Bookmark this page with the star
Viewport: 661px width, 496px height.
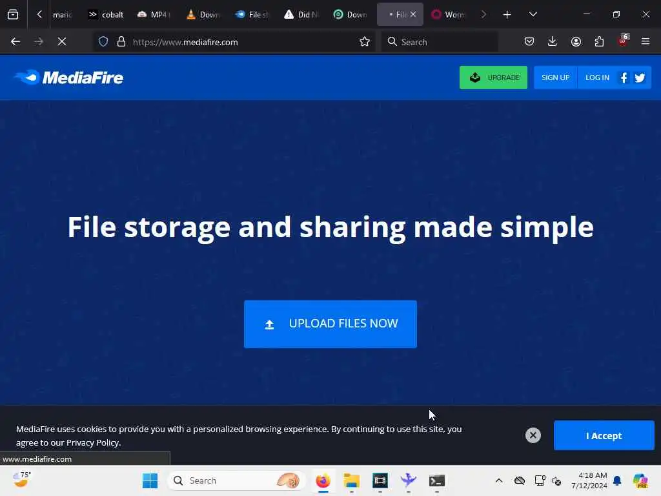[x=365, y=42]
